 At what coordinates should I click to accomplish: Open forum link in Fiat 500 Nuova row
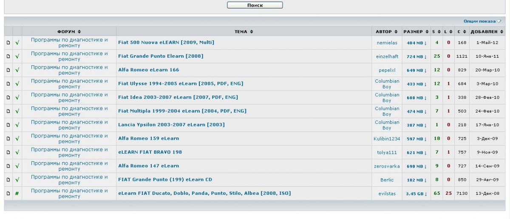tap(69, 42)
